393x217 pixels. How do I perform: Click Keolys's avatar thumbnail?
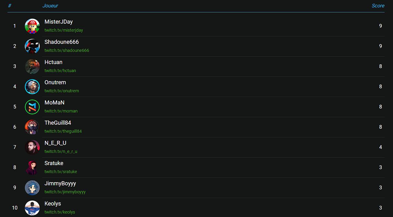click(32, 208)
